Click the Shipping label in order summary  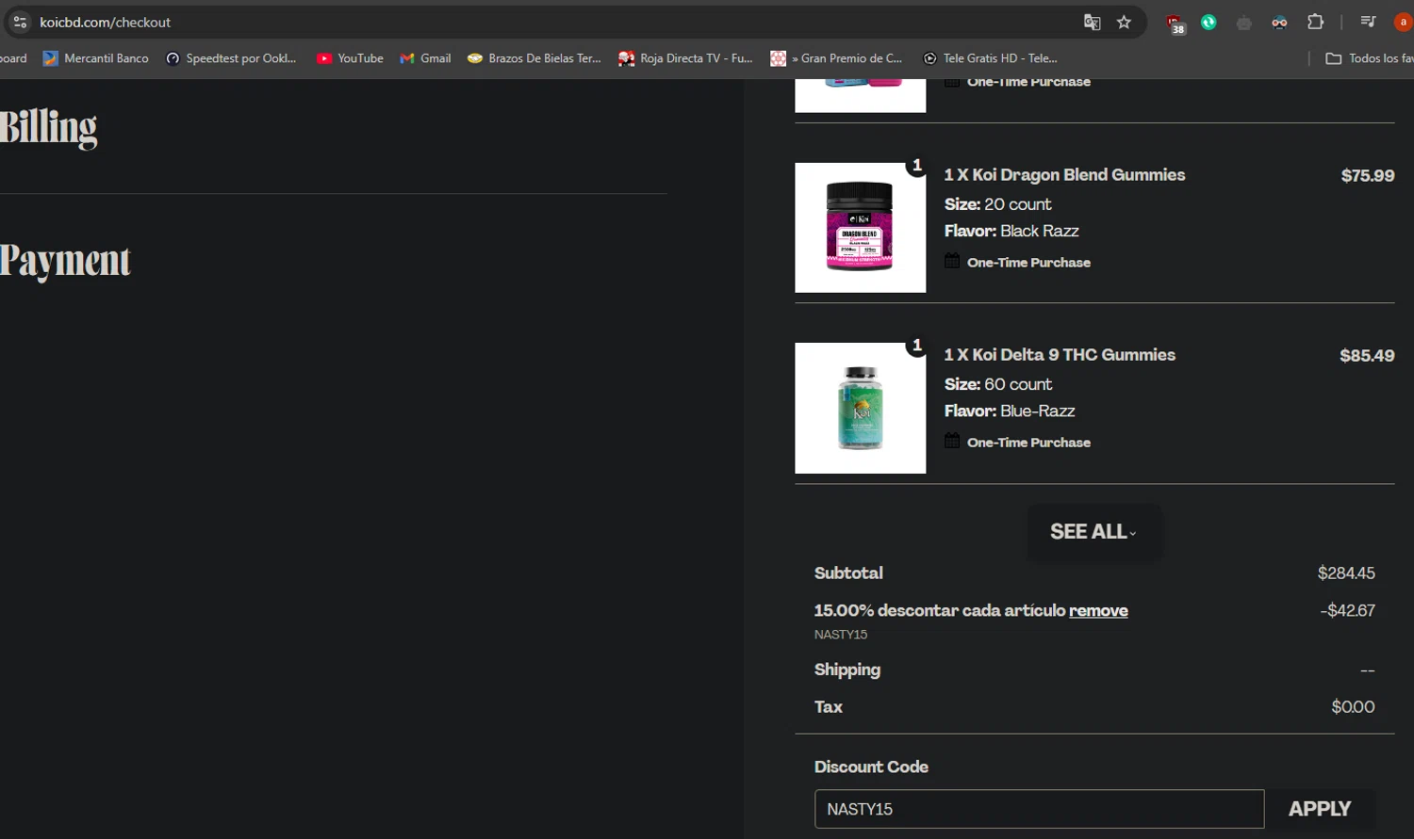coord(847,670)
